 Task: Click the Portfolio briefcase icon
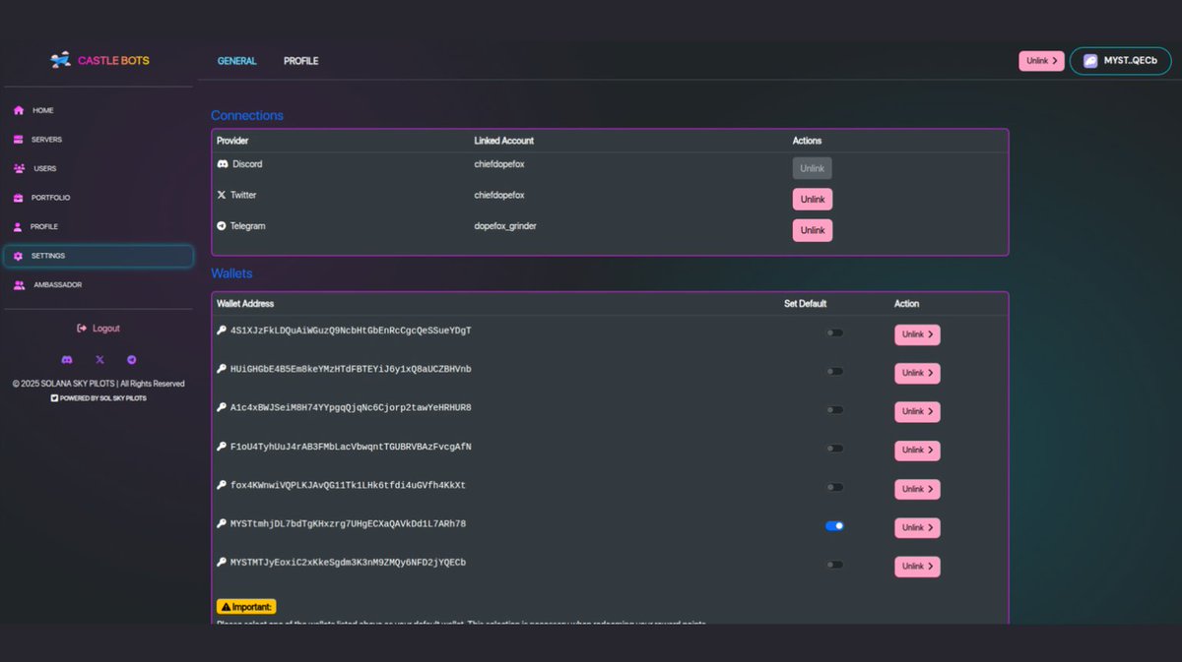pyautogui.click(x=19, y=198)
